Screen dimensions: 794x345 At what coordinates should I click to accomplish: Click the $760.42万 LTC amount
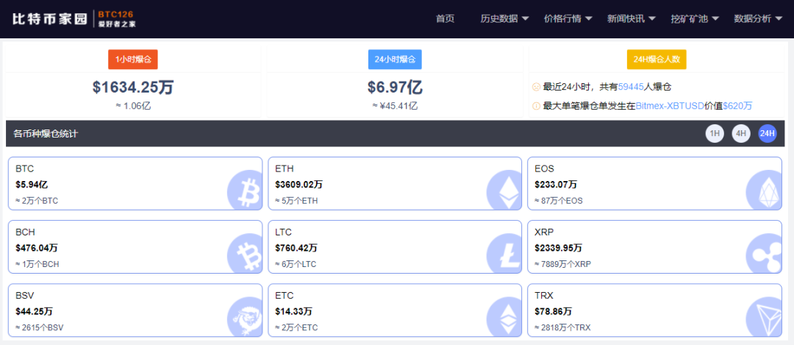coord(296,248)
